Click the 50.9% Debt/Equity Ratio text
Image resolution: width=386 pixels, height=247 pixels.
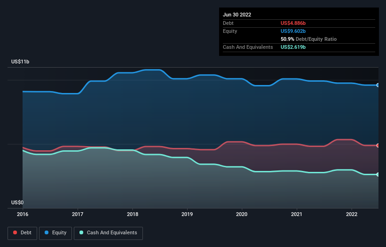pyautogui.click(x=308, y=39)
